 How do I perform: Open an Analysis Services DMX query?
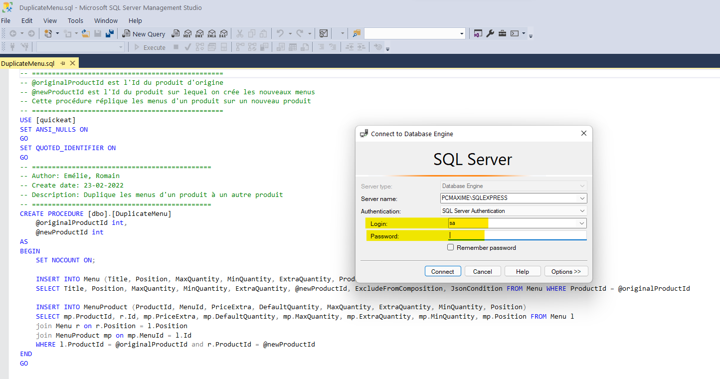tap(199, 33)
